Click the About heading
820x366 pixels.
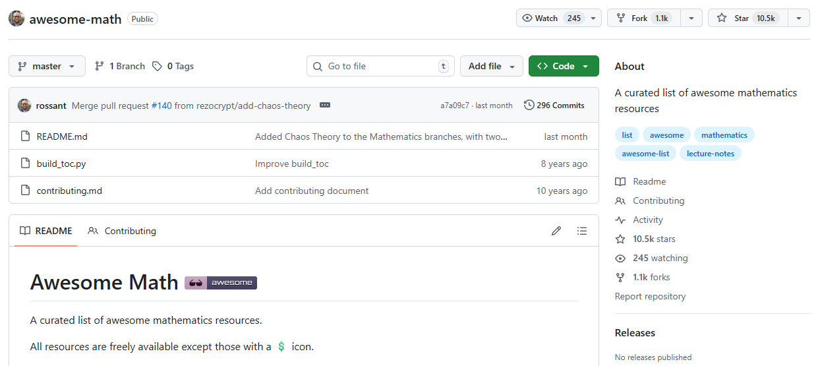[630, 66]
